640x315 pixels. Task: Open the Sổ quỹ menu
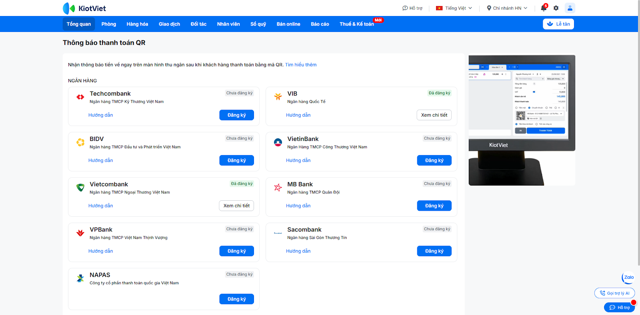[258, 24]
